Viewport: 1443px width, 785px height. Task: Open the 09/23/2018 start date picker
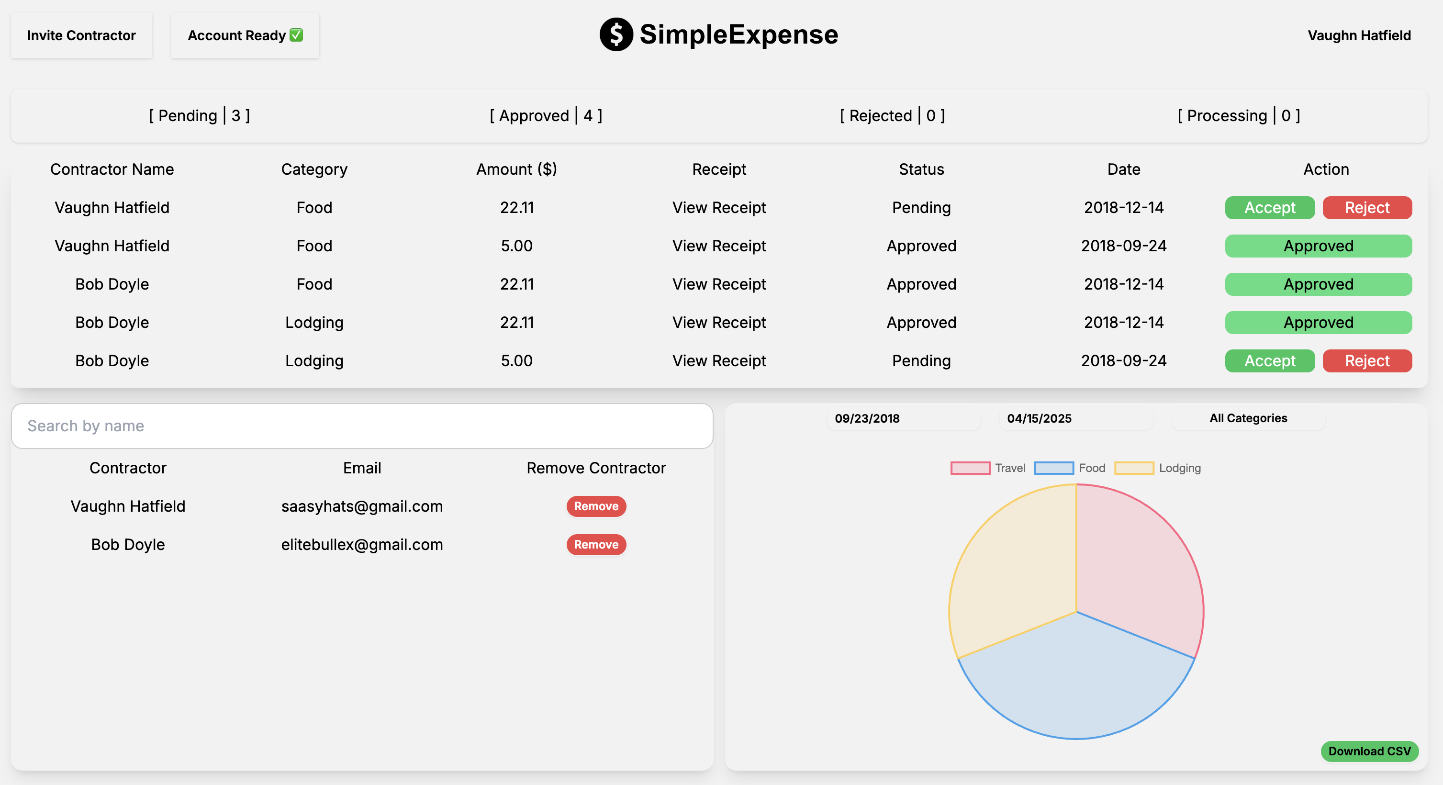point(903,418)
